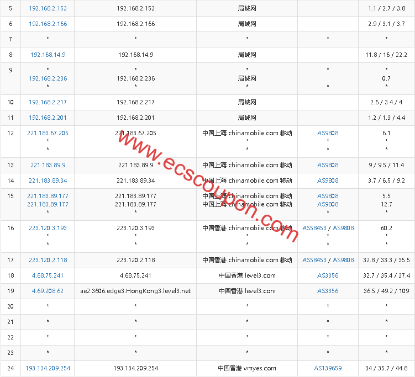The image size is (415, 377).
Task: Select latency value 9 / 9.5 / 11.4
Action: 386,165
